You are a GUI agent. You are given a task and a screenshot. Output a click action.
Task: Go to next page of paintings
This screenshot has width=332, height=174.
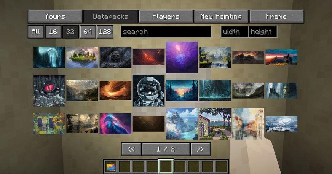tap(200, 149)
